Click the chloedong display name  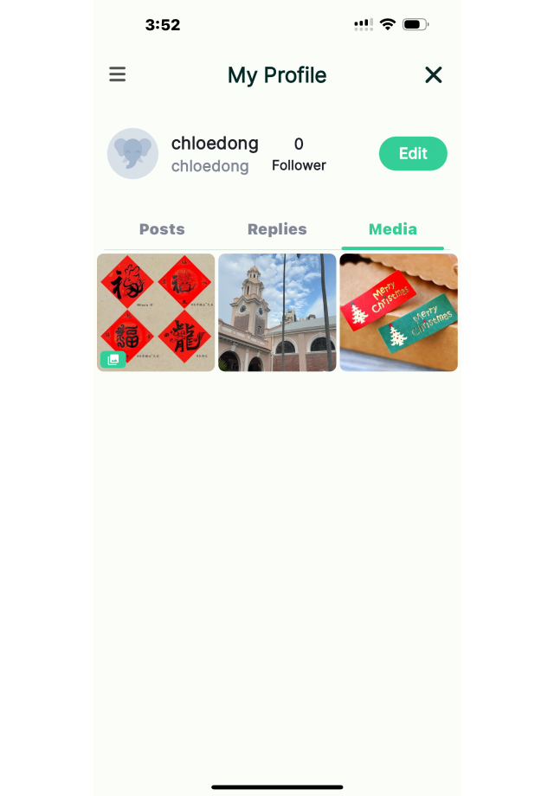point(215,143)
